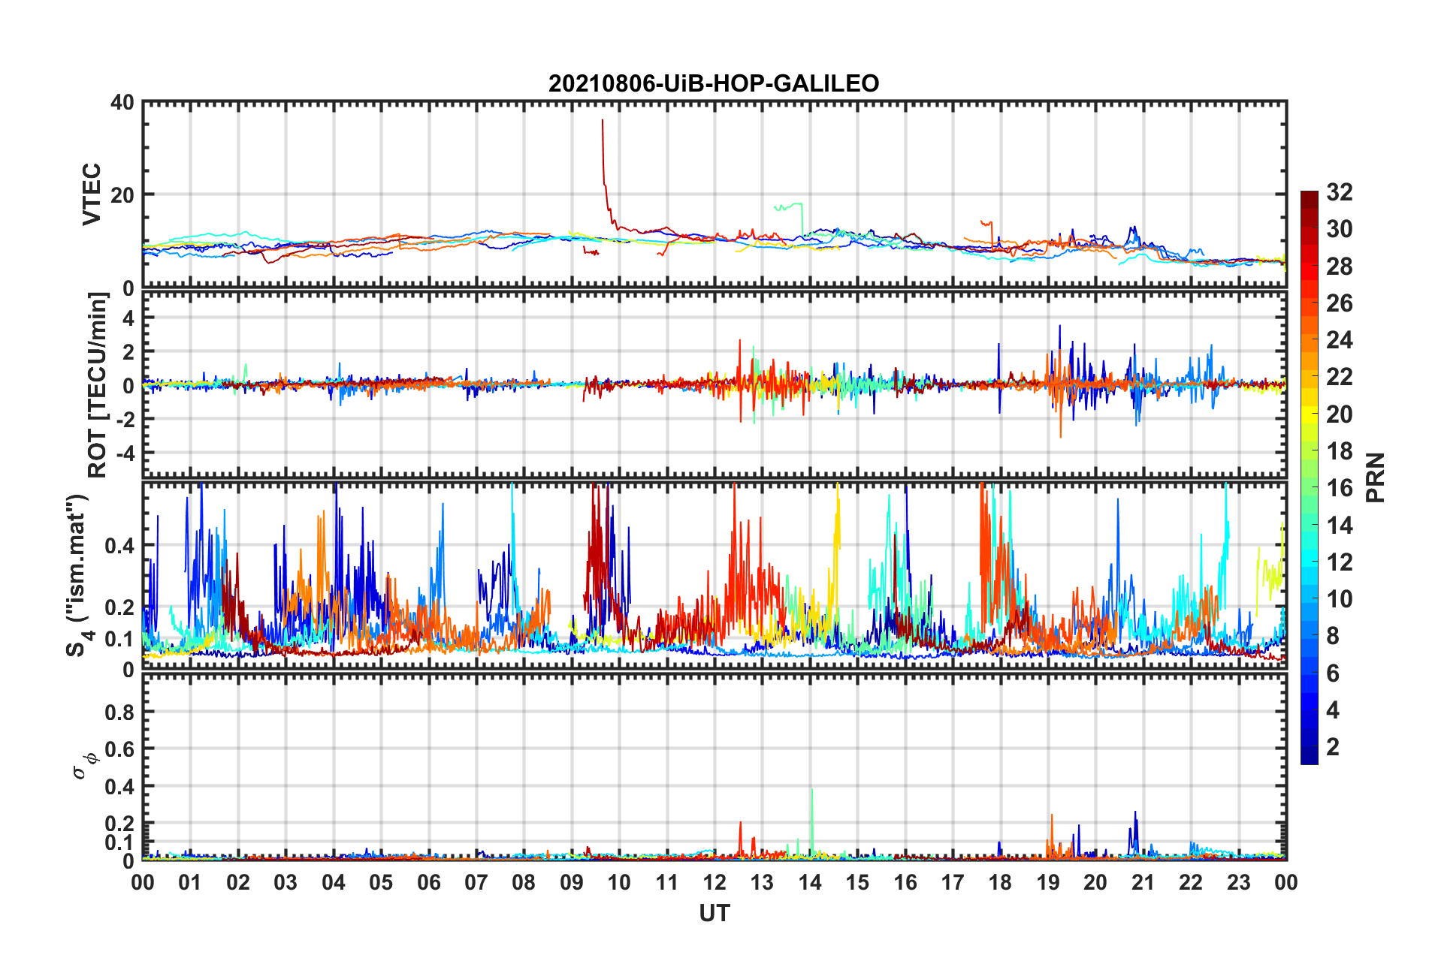1429x955 pixels.
Task: Click the PRN color scale bar
Action: coord(1310,477)
